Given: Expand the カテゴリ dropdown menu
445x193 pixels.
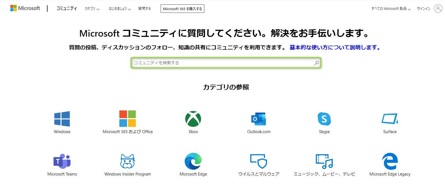Looking at the screenshot, I should coord(92,9).
